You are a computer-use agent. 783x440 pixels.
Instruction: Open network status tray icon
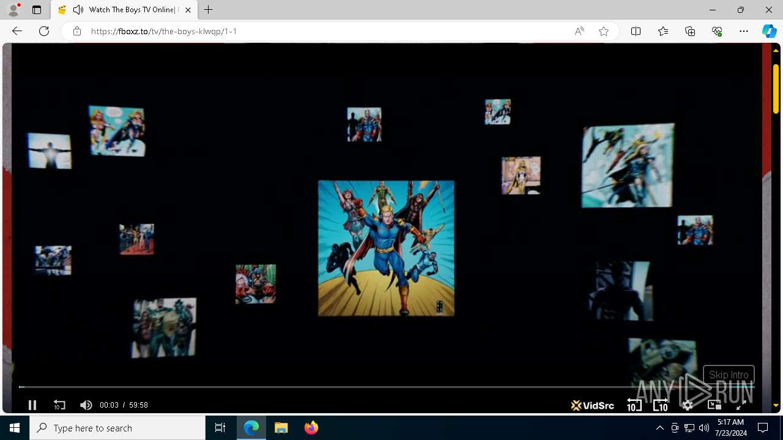[x=689, y=428]
